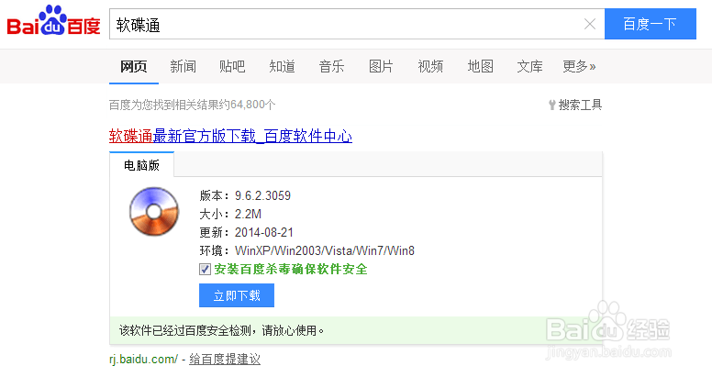Click the wrench icon next to 搜索工具
Screen dimensions: 712x377
(x=551, y=105)
